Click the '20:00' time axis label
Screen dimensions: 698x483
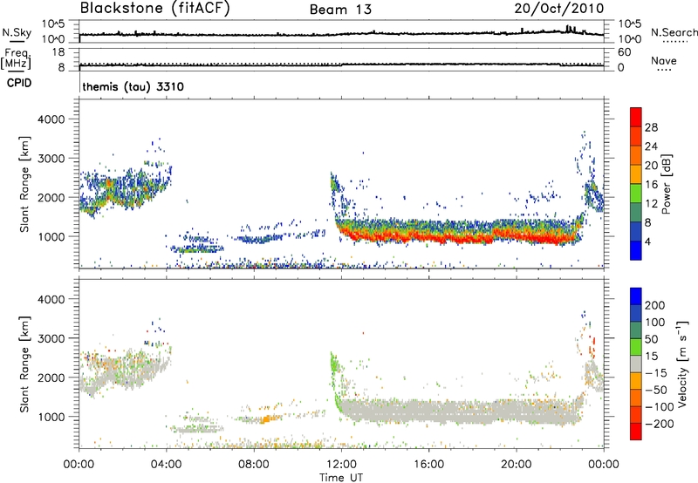[516, 464]
